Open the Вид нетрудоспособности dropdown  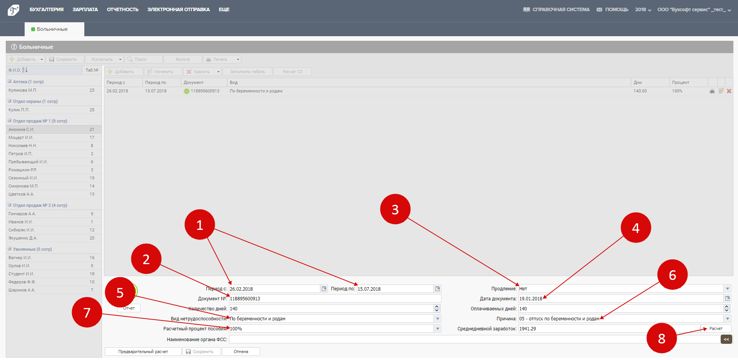(x=438, y=319)
